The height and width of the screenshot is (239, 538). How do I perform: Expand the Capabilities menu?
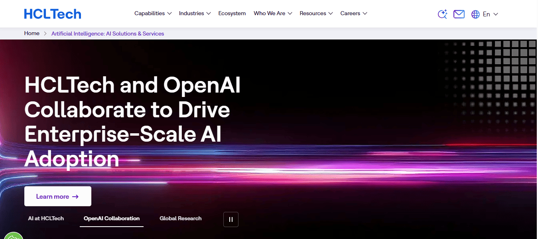(x=153, y=14)
